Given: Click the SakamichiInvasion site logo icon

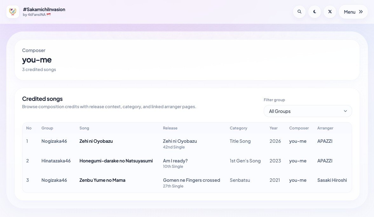Looking at the screenshot, I should tap(13, 12).
